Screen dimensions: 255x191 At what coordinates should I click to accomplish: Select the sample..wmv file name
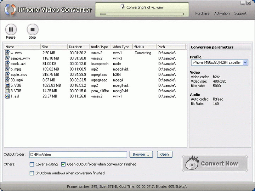(x=20, y=58)
